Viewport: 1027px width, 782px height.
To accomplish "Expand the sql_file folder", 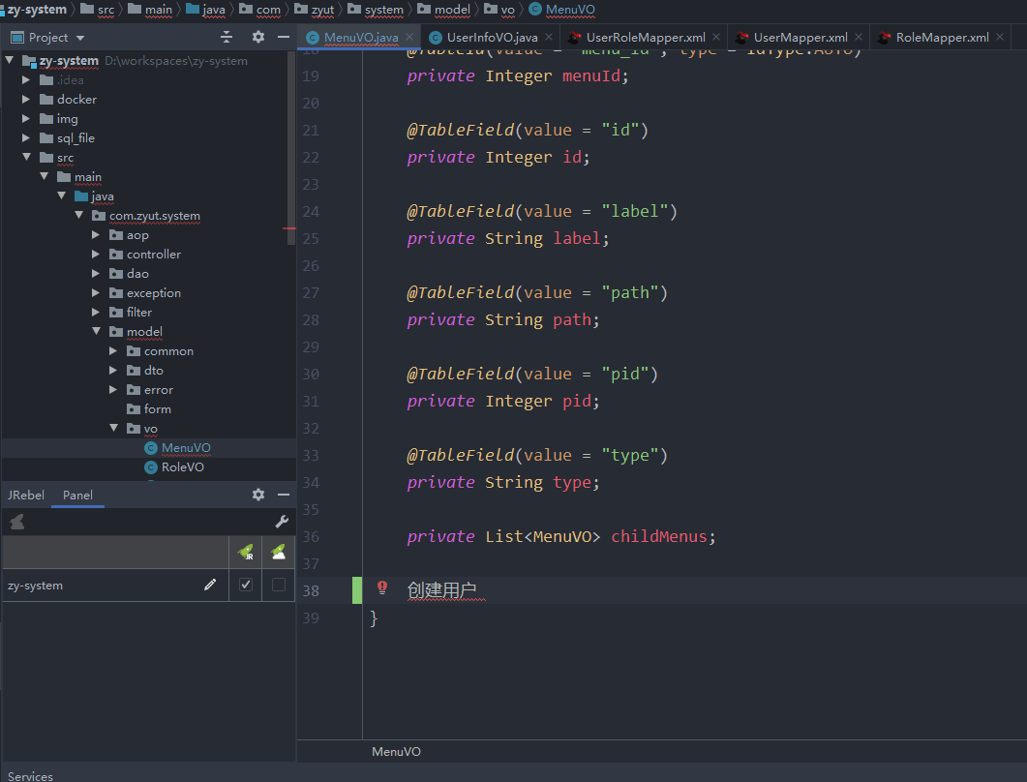I will tap(27, 137).
